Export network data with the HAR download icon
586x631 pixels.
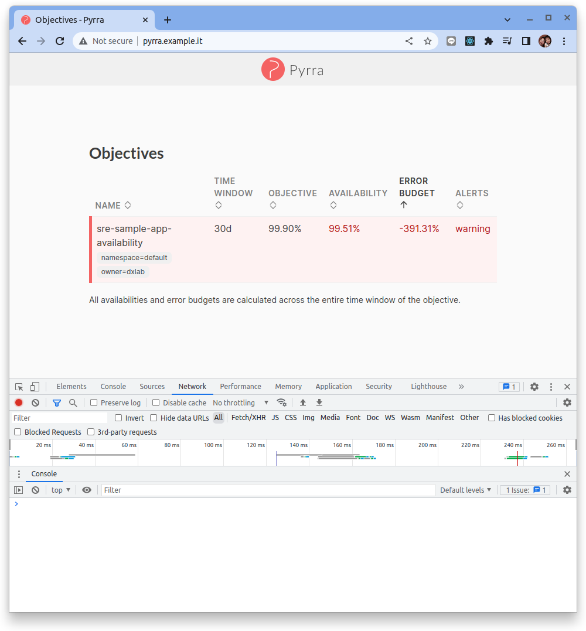[x=319, y=403]
